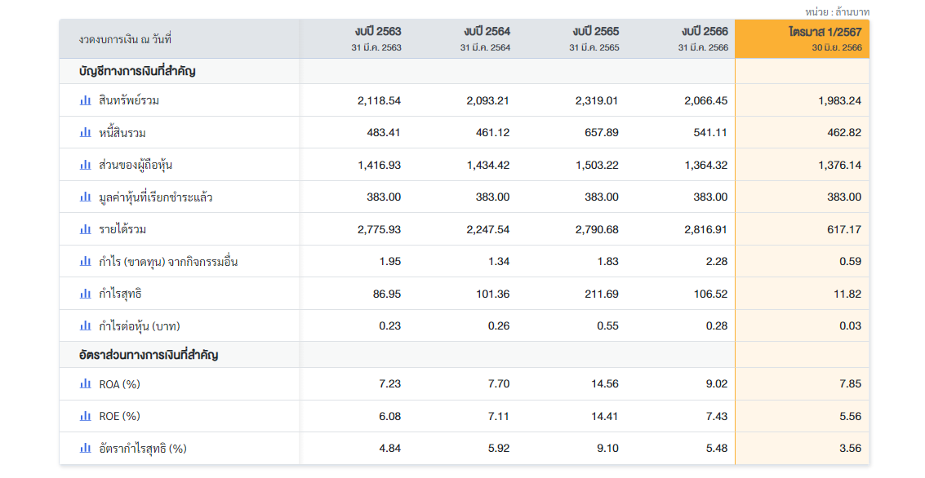Image resolution: width=925 pixels, height=478 pixels.
Task: Open chart icon for อัตรากำไรสุทธิ (%)
Action: click(x=86, y=448)
